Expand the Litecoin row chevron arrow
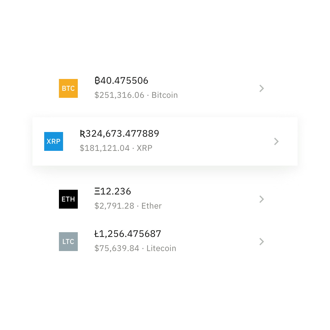This screenshot has width=330, height=330. (262, 242)
